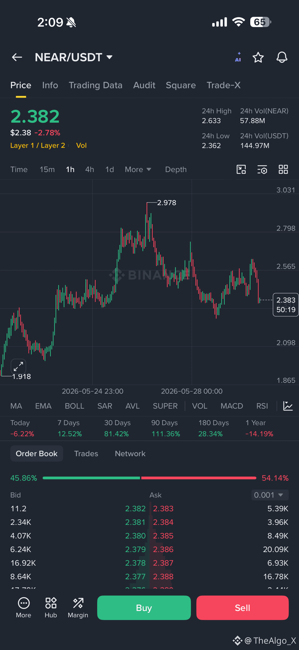Toggle the VOL sub-indicator
Image resolution: width=299 pixels, height=650 pixels.
pos(200,406)
